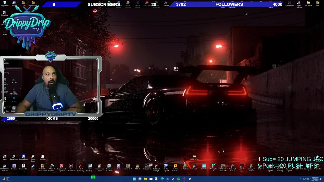Launch the Tony Hawk's shortcut
The width and height of the screenshot is (324, 182).
90,168
